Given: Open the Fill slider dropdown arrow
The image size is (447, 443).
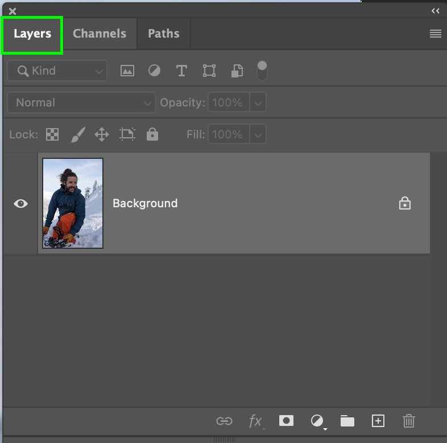Looking at the screenshot, I should (258, 134).
